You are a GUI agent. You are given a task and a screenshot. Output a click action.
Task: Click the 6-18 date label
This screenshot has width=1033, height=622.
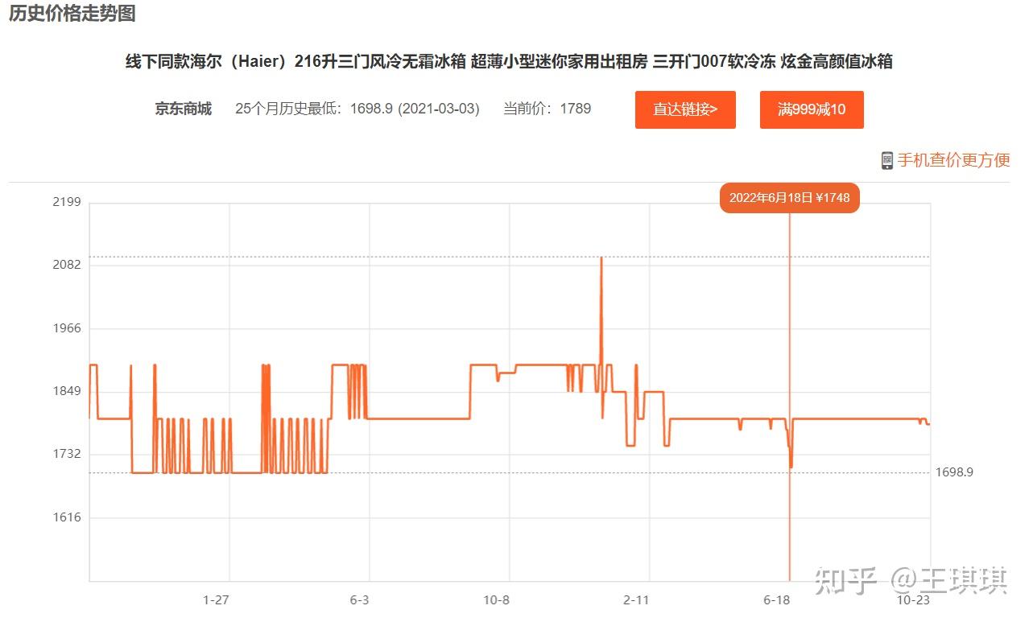click(x=777, y=600)
